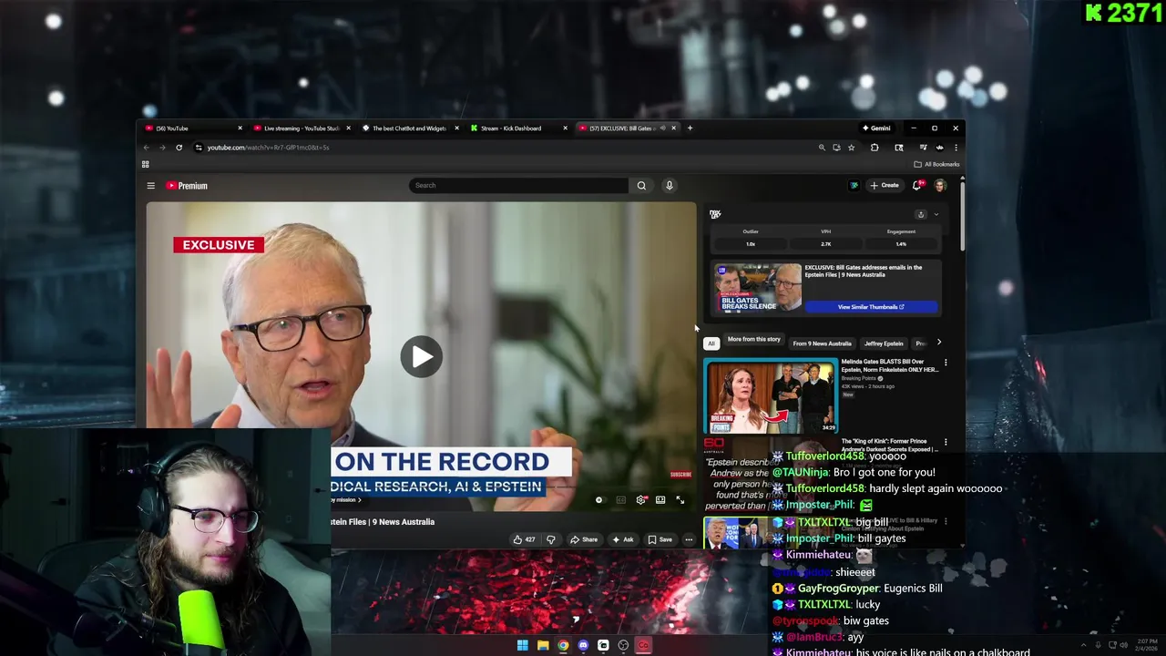Show more filter chips with right arrow

pyautogui.click(x=939, y=343)
